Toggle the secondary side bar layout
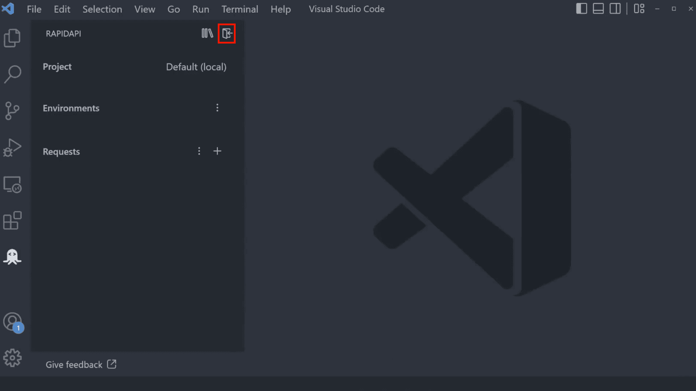Screen dimensions: 696x391 615,9
